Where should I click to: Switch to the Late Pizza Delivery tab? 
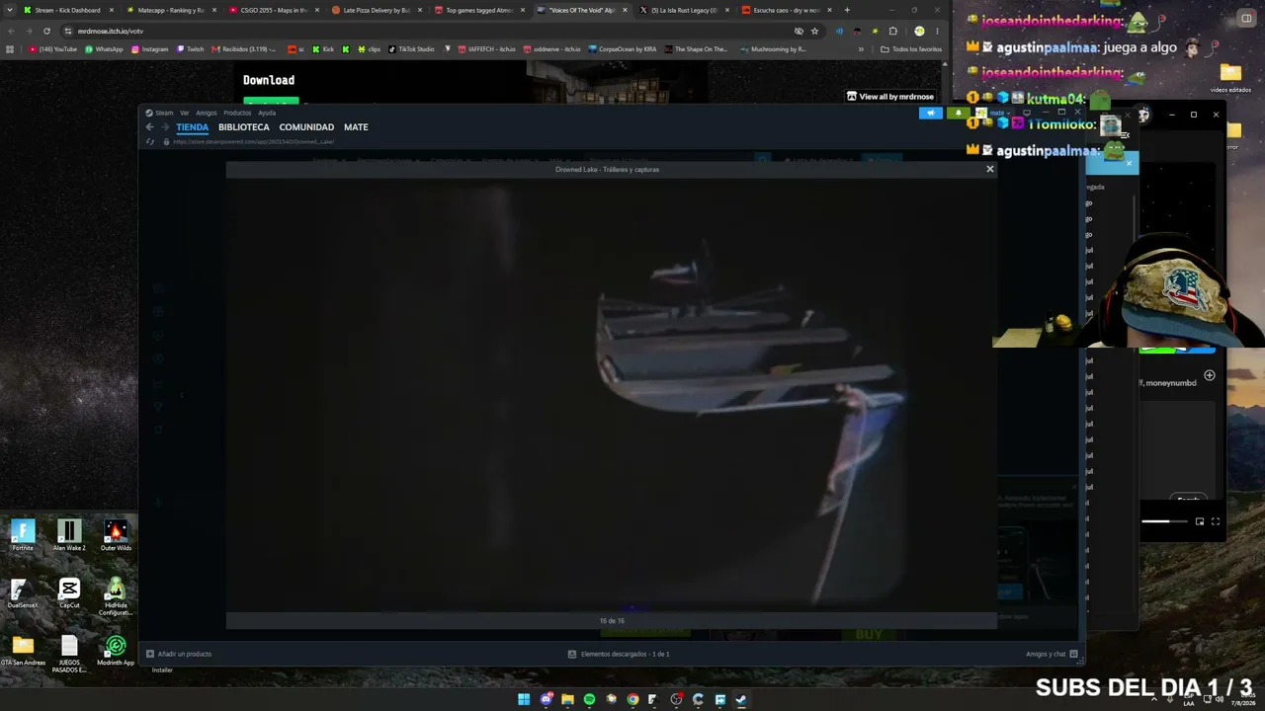[377, 10]
